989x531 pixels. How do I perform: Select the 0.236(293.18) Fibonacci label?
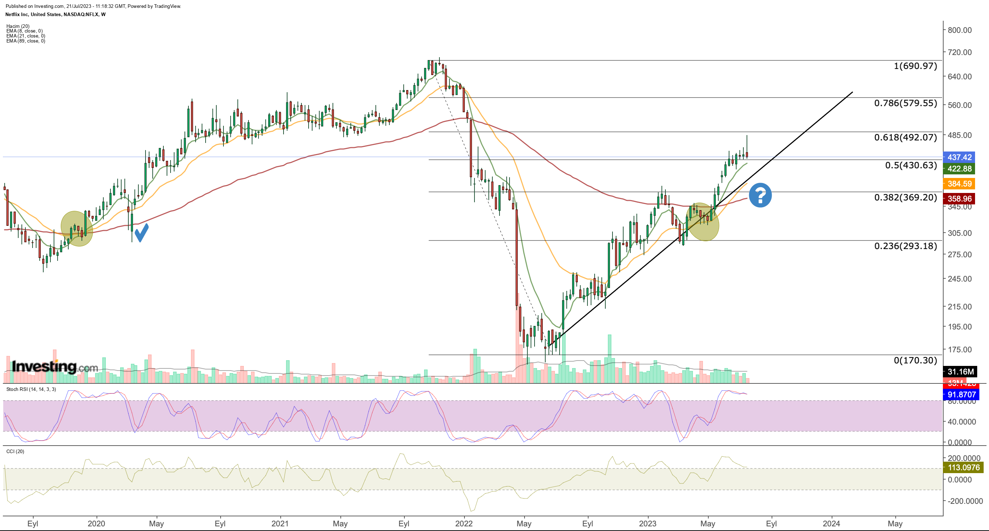906,246
